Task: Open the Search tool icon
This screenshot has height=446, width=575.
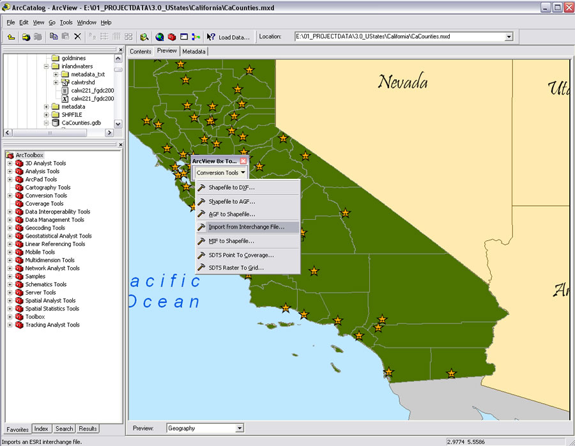Action: (144, 36)
